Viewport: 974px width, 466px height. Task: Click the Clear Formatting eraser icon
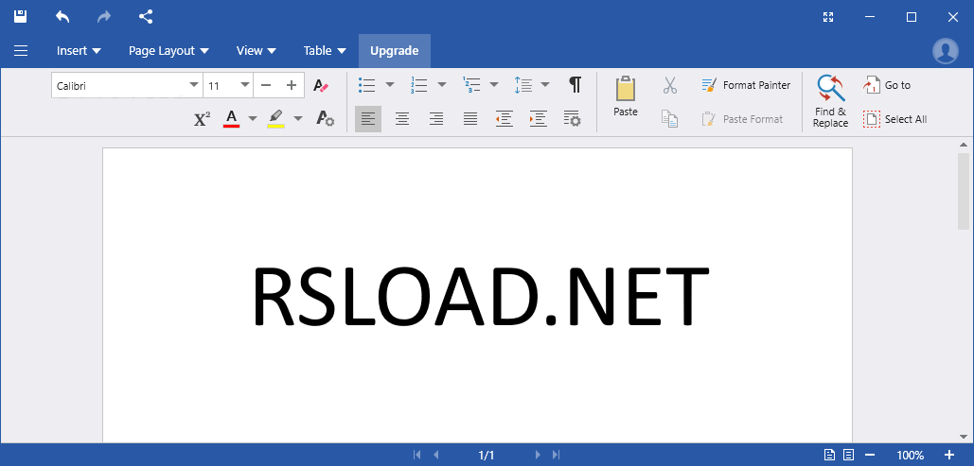(322, 85)
